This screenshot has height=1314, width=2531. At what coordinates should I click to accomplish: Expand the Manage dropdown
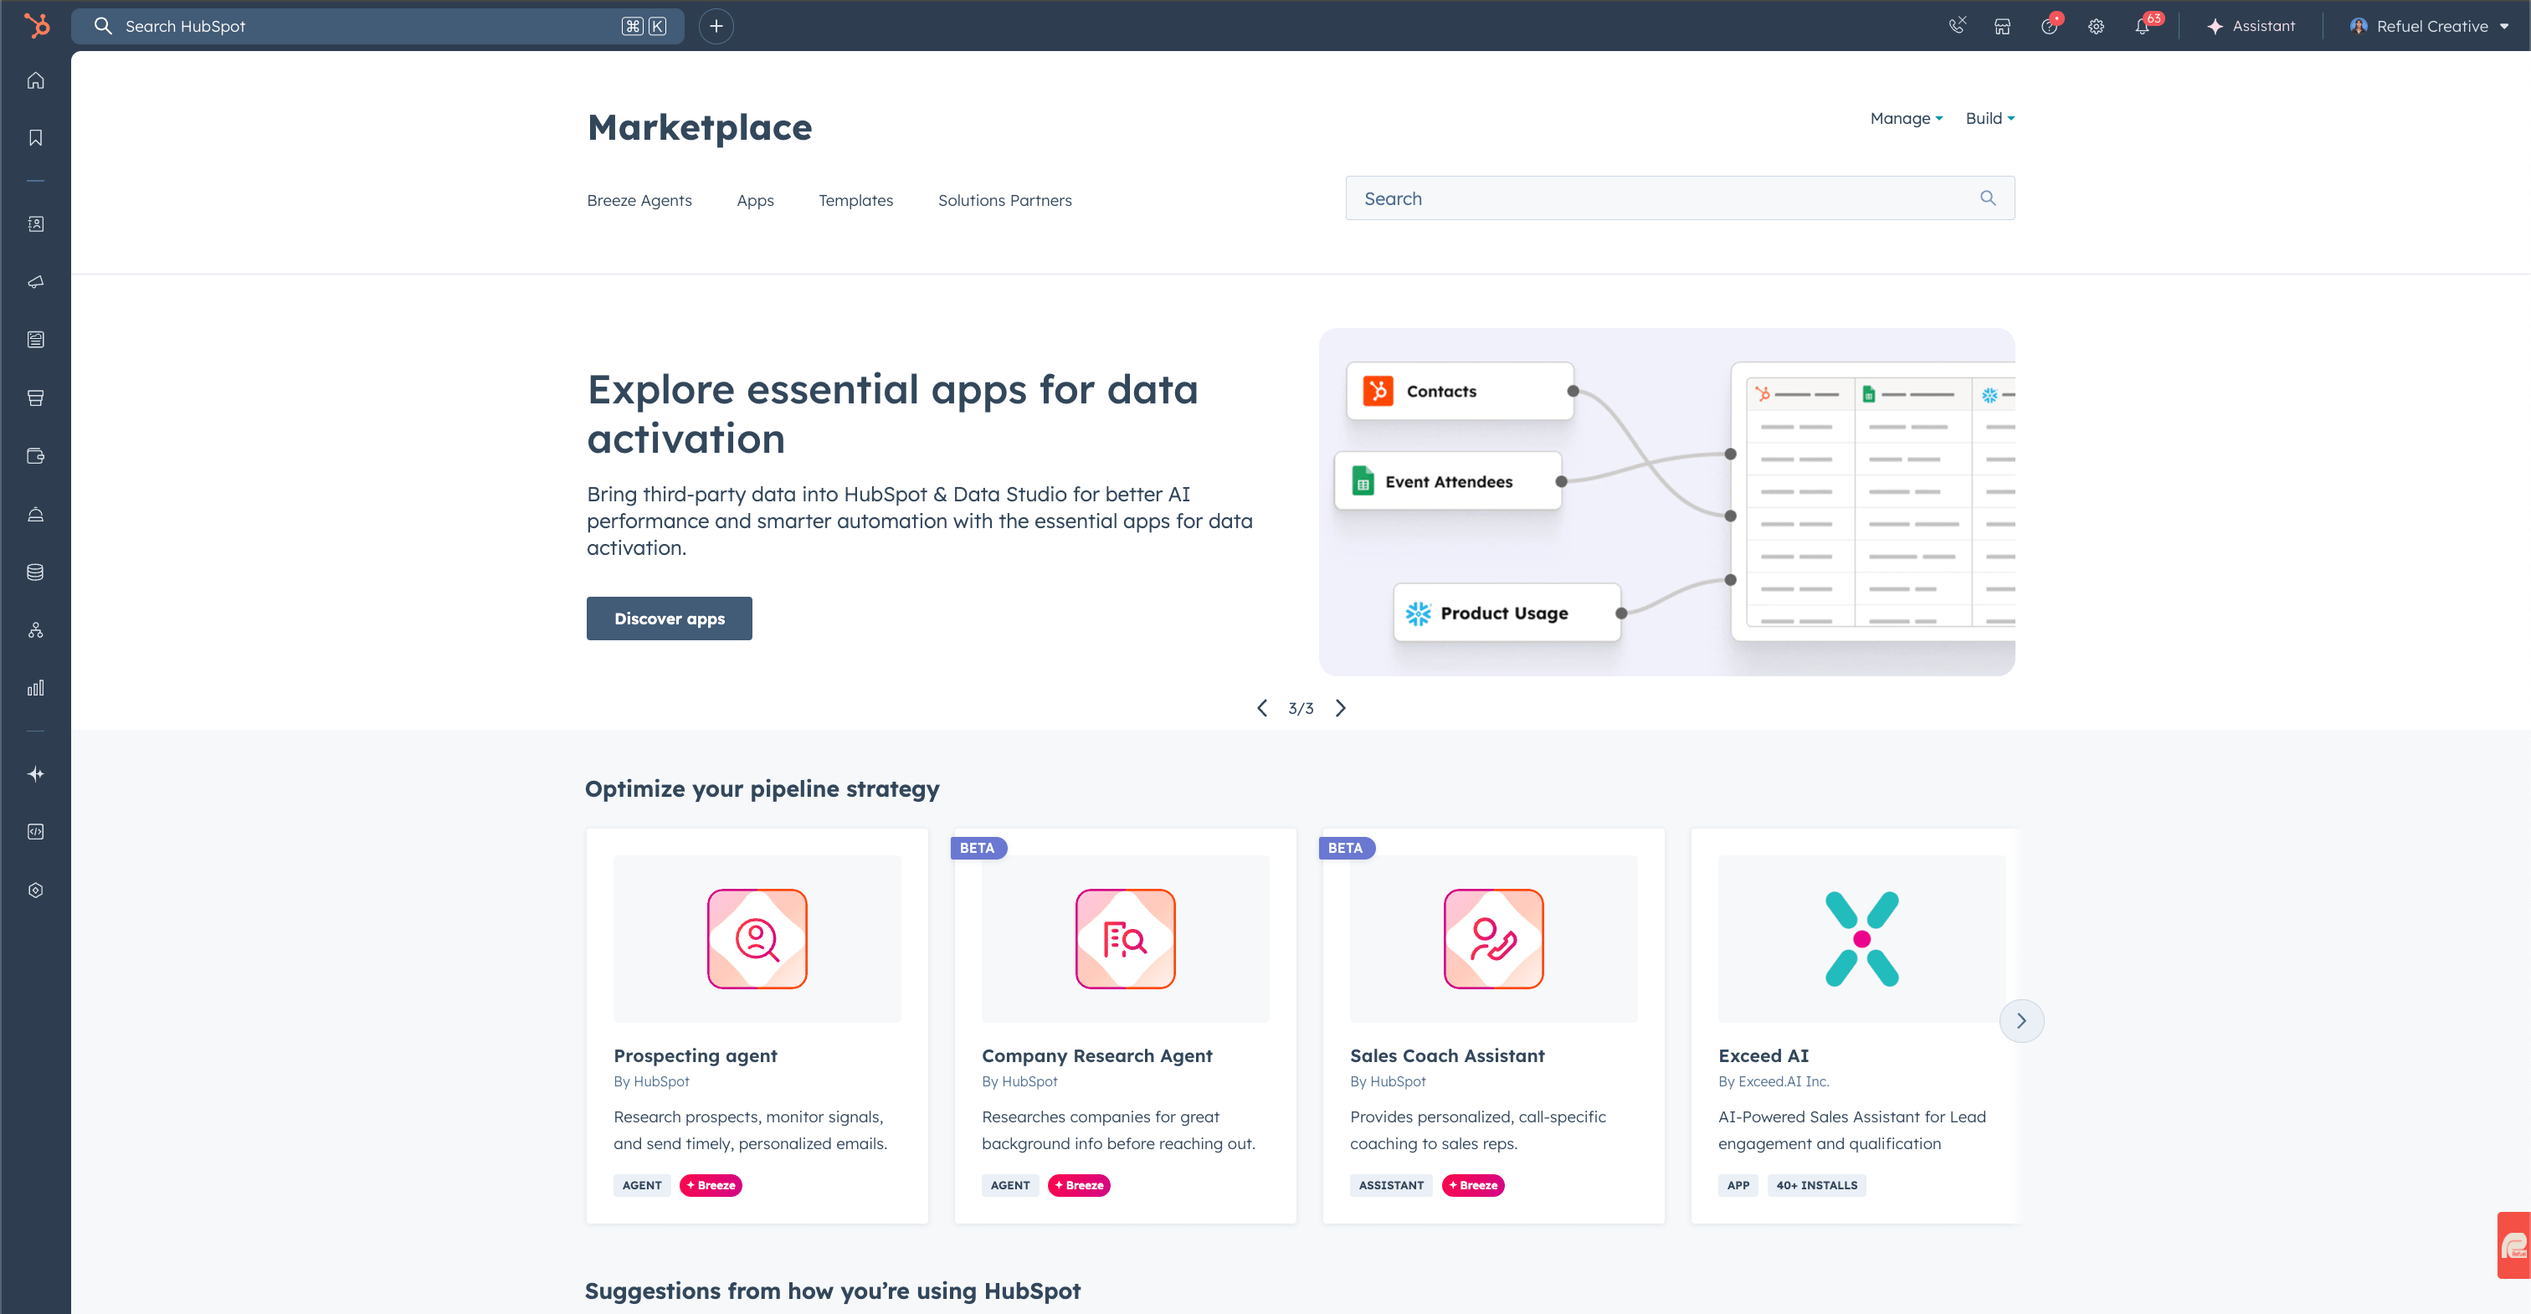tap(1906, 118)
